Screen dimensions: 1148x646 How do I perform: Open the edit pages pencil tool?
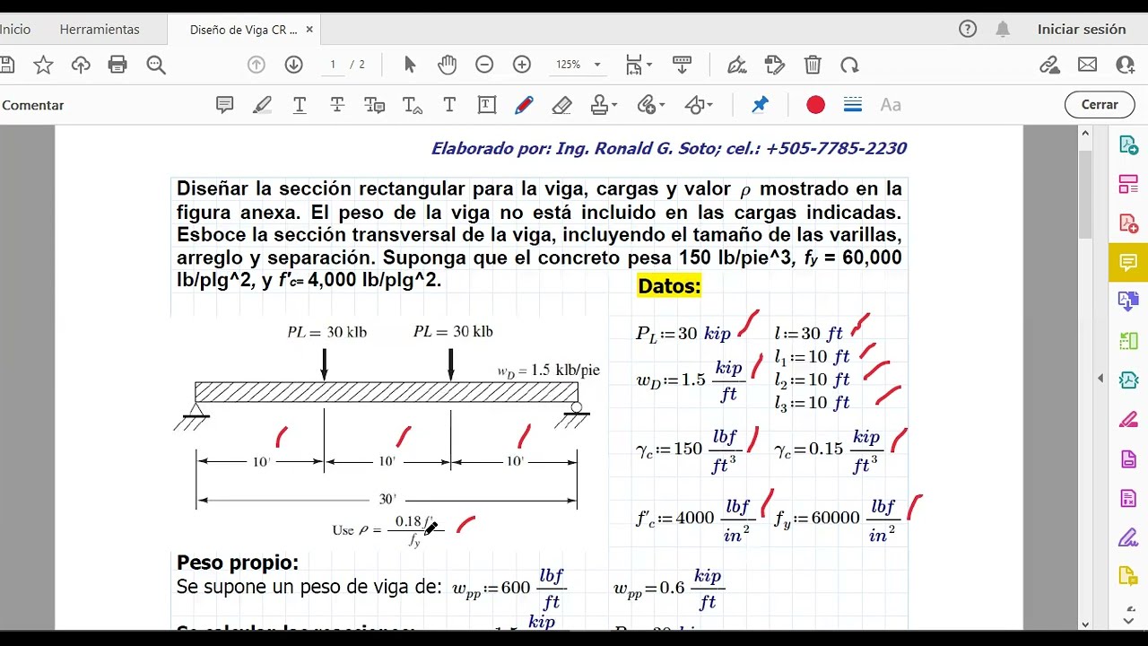tap(775, 65)
